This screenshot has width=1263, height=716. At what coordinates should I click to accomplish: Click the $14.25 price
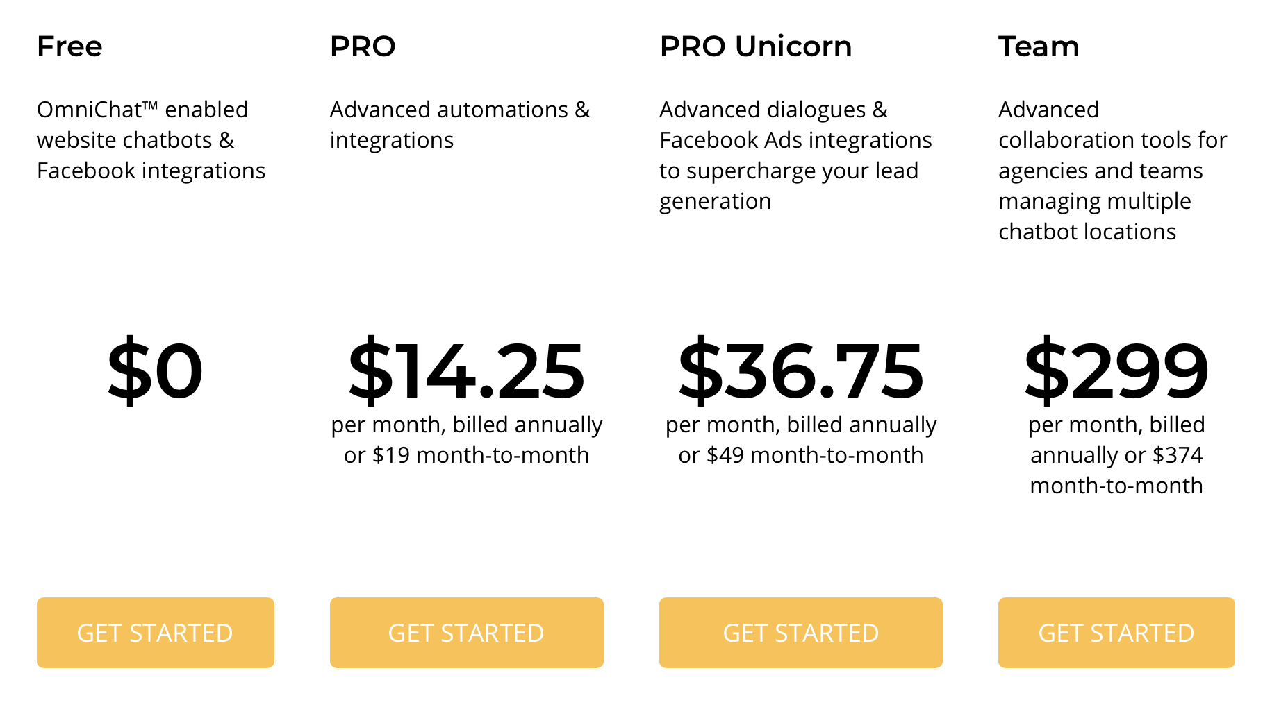[x=466, y=370]
